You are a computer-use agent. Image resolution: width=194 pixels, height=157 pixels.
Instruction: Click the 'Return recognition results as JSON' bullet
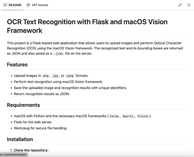coord(42,94)
